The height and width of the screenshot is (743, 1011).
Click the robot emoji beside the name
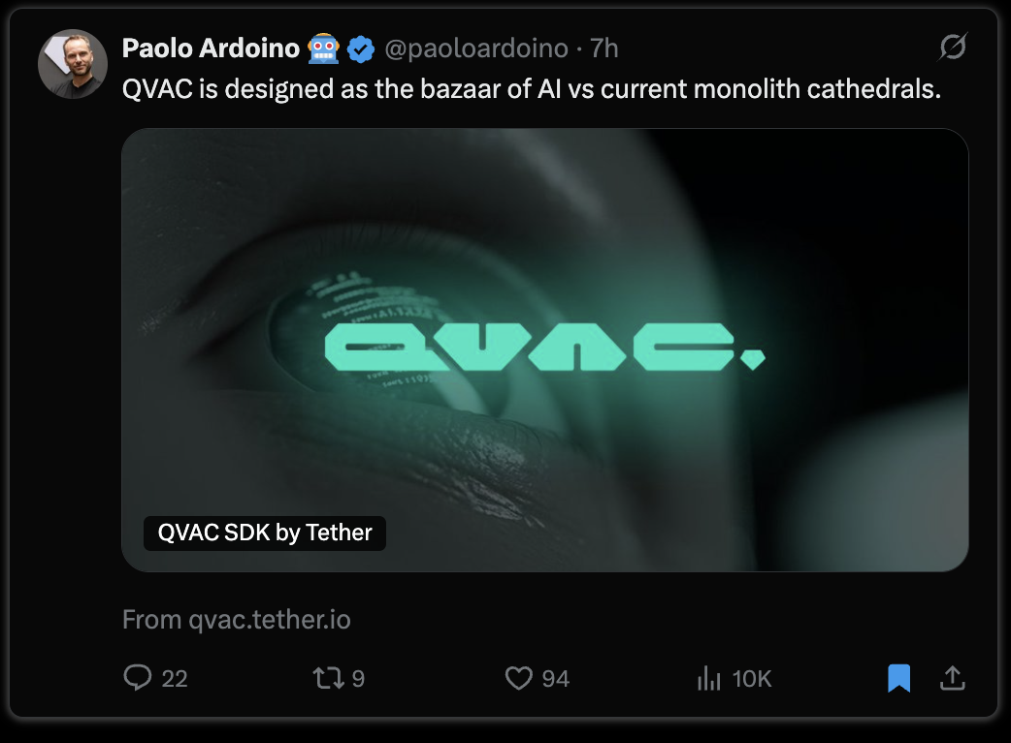pos(324,48)
